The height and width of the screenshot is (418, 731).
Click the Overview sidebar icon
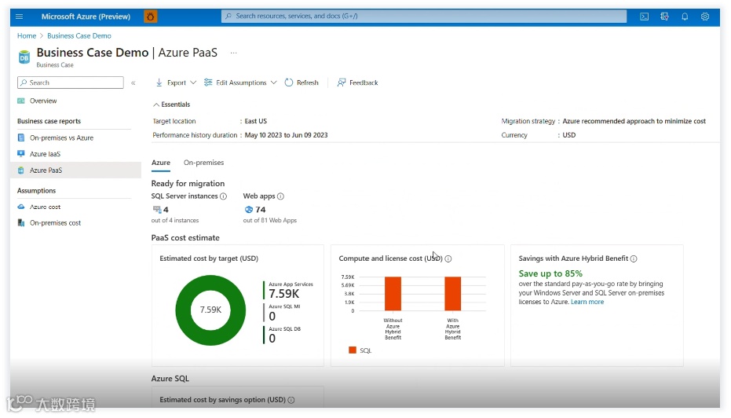point(21,101)
